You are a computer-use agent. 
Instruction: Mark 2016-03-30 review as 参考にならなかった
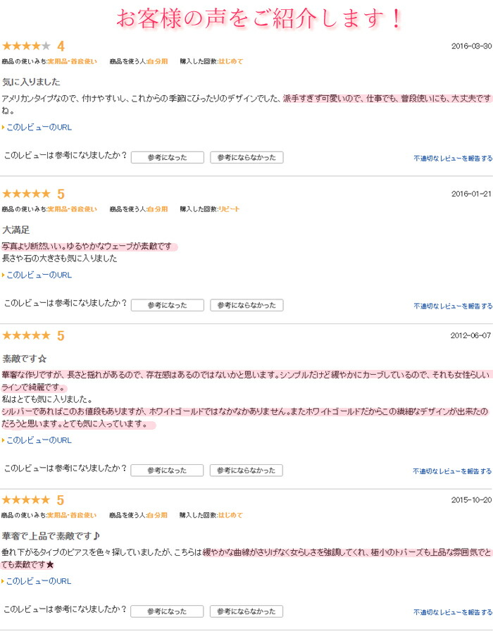point(246,157)
